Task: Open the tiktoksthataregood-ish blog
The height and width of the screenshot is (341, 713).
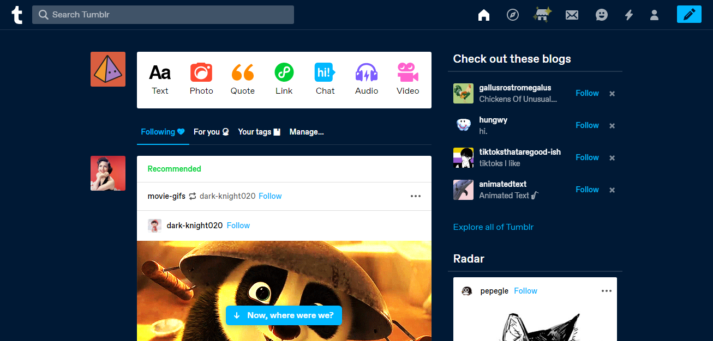Action: [x=520, y=152]
